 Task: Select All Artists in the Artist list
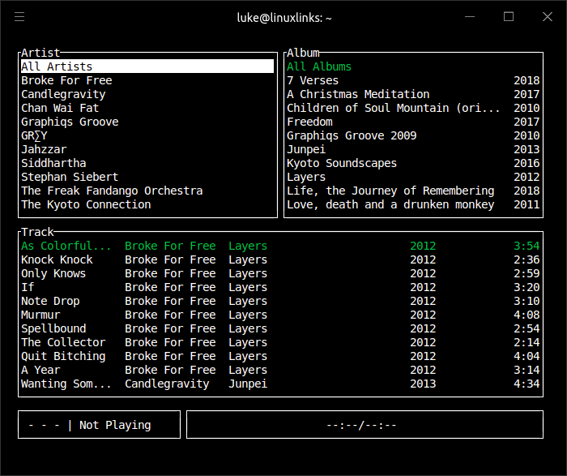[x=57, y=66]
